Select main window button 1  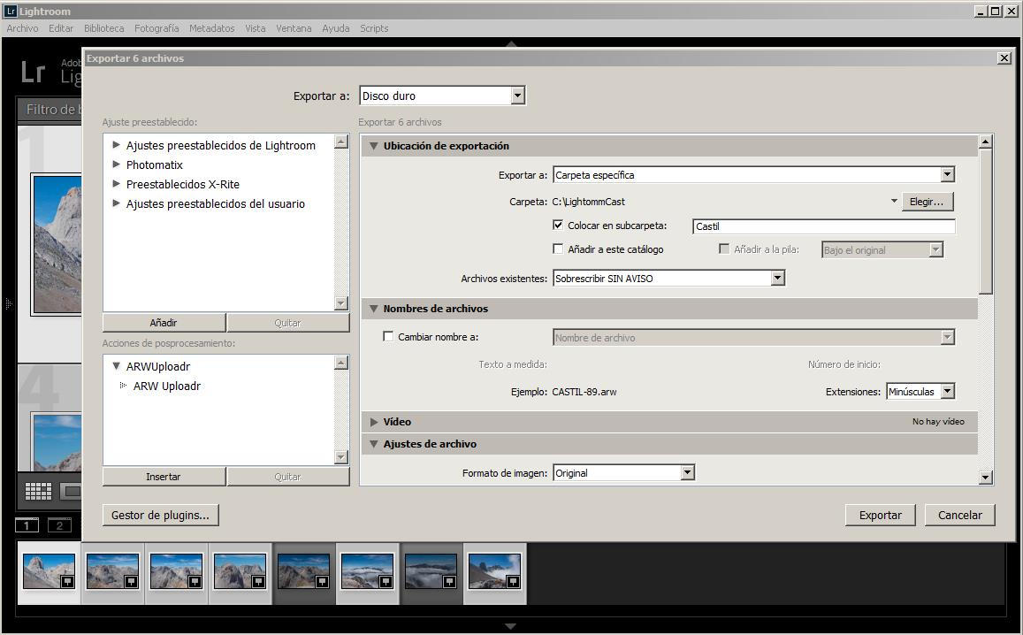[x=27, y=525]
